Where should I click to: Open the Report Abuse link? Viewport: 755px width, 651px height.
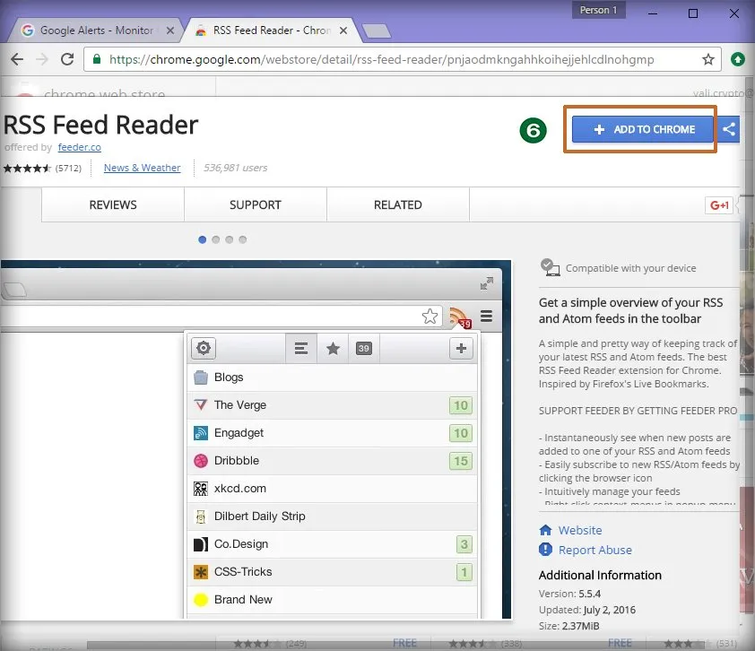pyautogui.click(x=595, y=550)
